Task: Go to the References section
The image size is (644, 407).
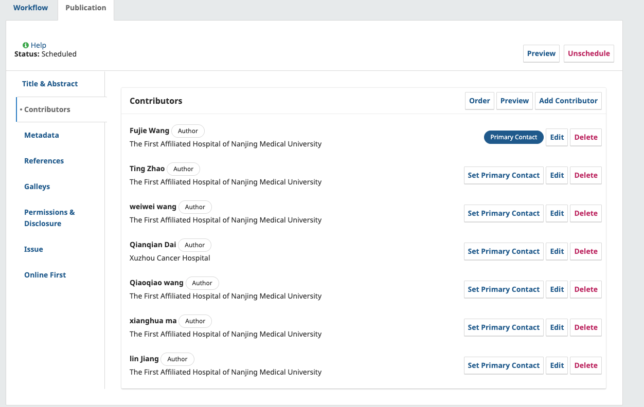Action: point(44,161)
